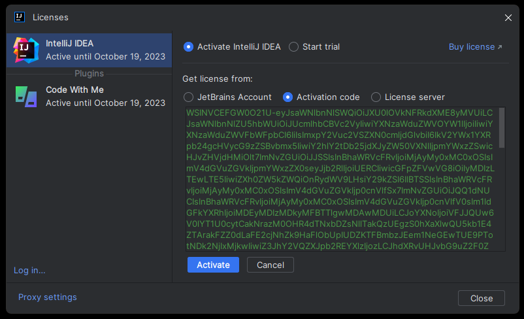Click the Code With Me plugin icon

[x=26, y=97]
